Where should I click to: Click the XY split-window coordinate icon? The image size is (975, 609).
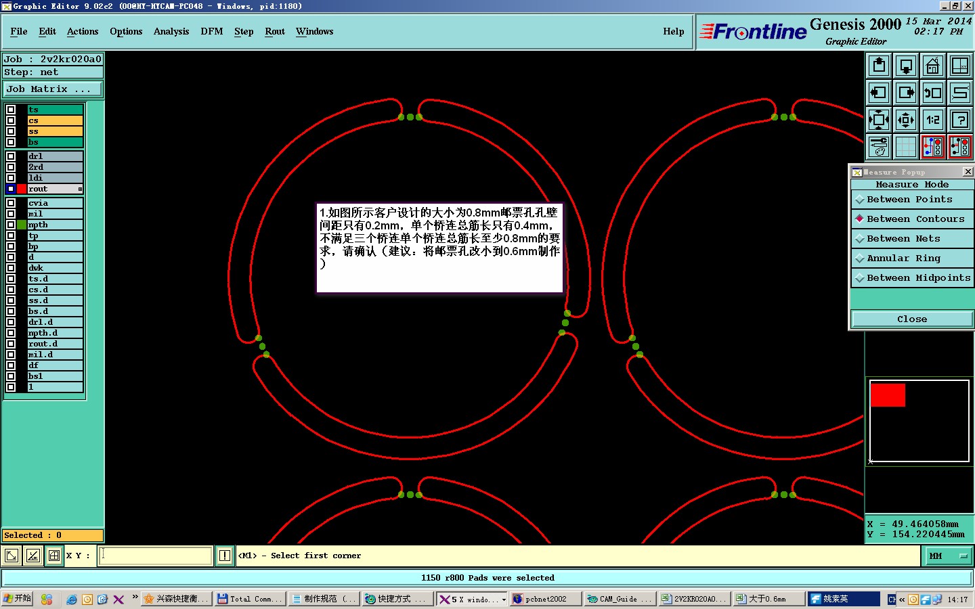pyautogui.click(x=960, y=66)
